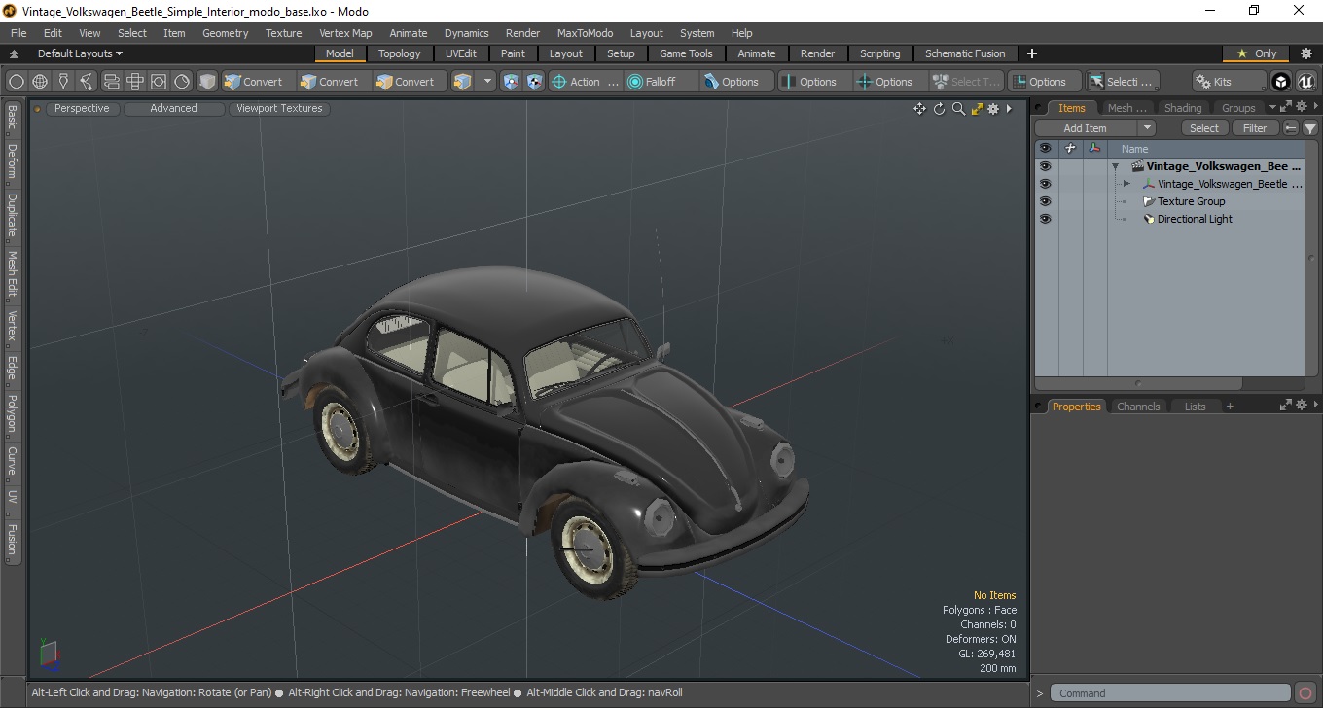Click the Selecti... button in toolbar
The image size is (1323, 708).
click(1123, 82)
